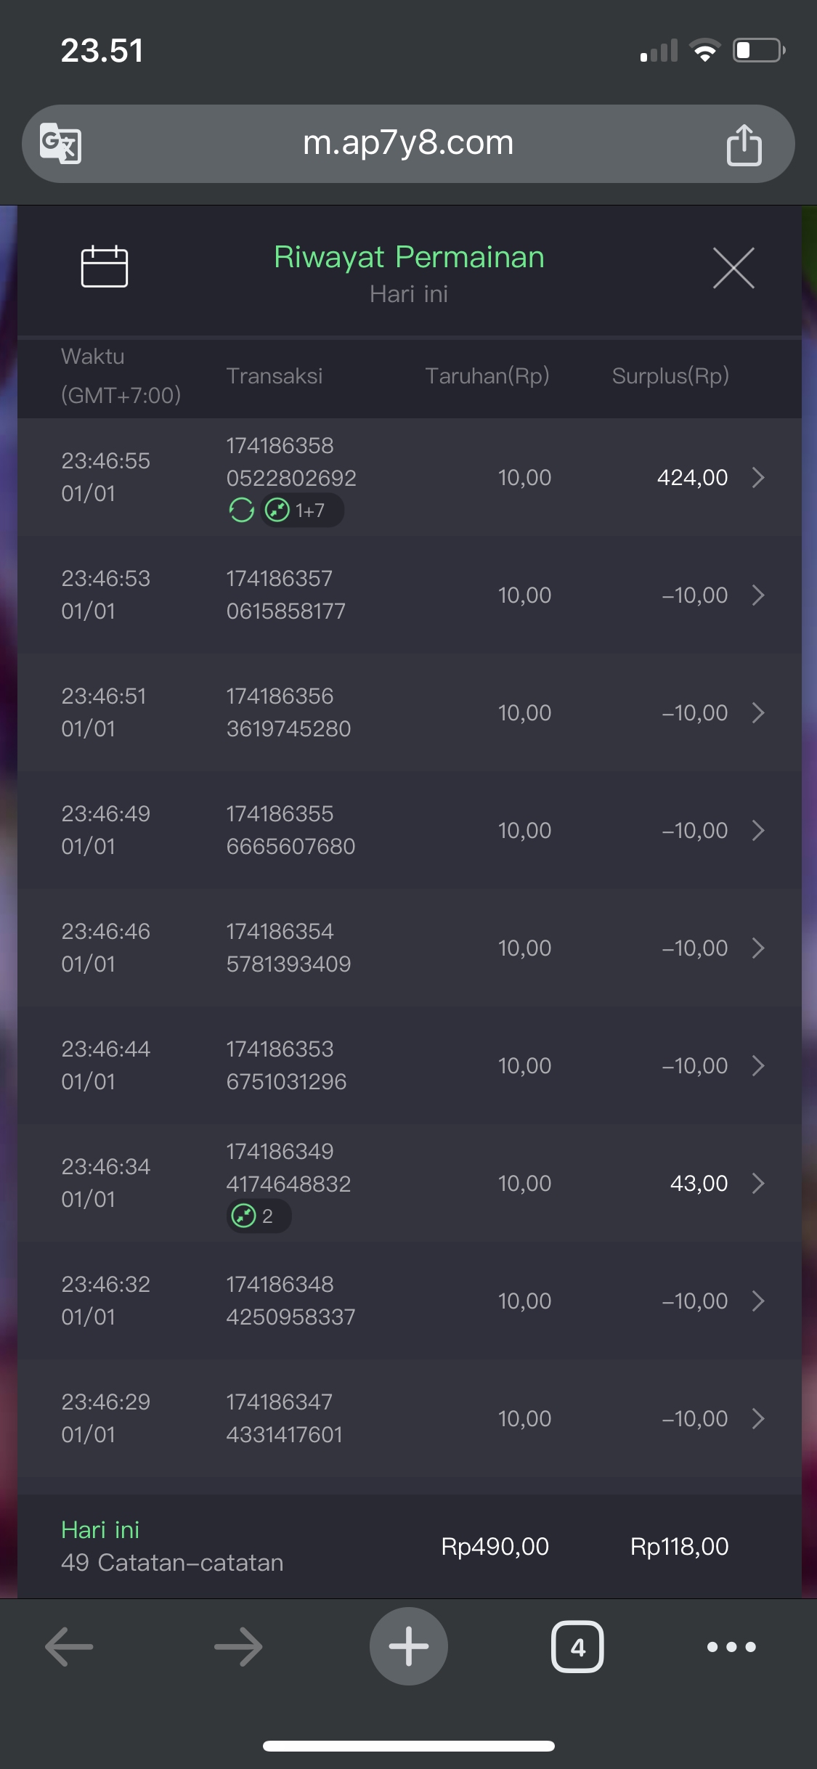Go forward with the right arrow

click(x=238, y=1646)
